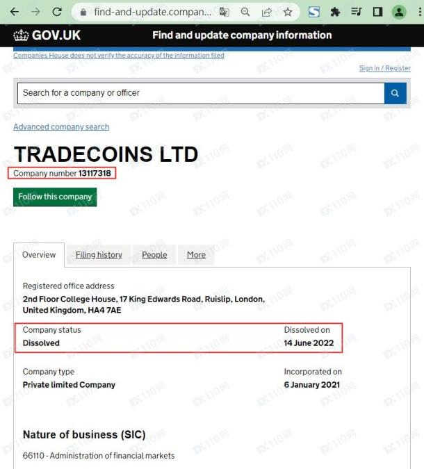This screenshot has width=424, height=469.
Task: Click the share page icon
Action: pos(266,12)
